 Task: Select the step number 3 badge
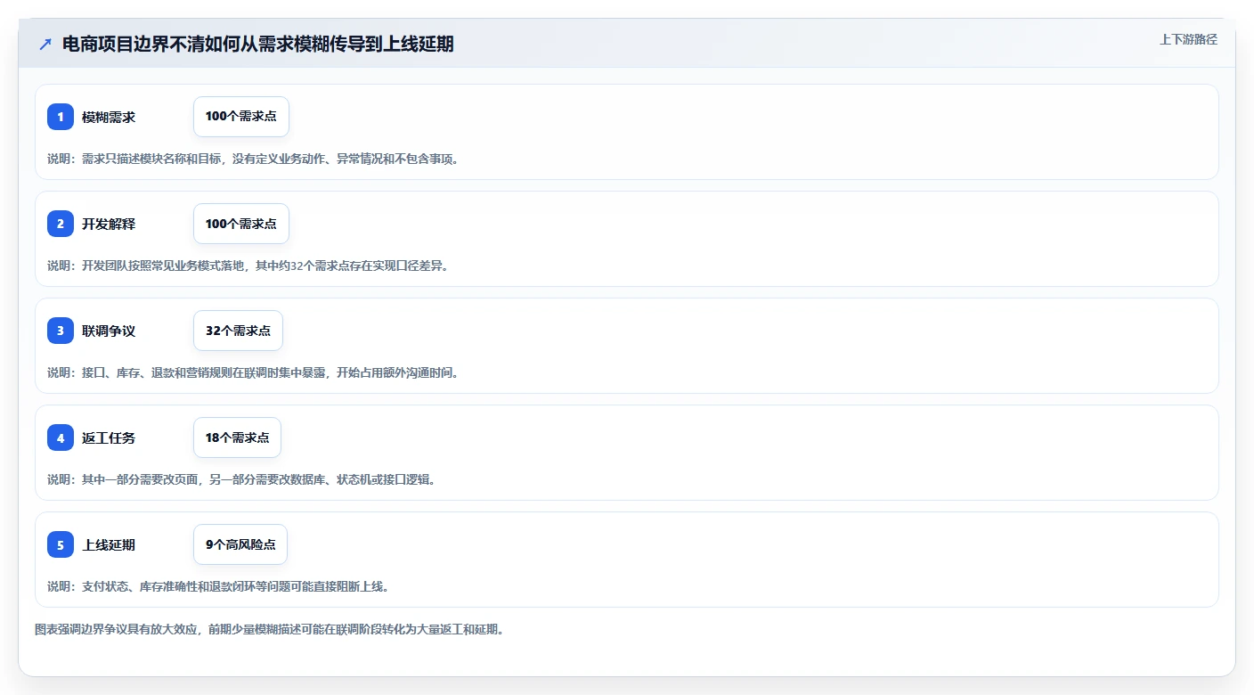click(61, 331)
